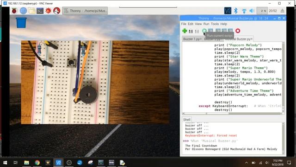Open the Windows Start menu
The height and width of the screenshot is (167, 296).
(5, 163)
